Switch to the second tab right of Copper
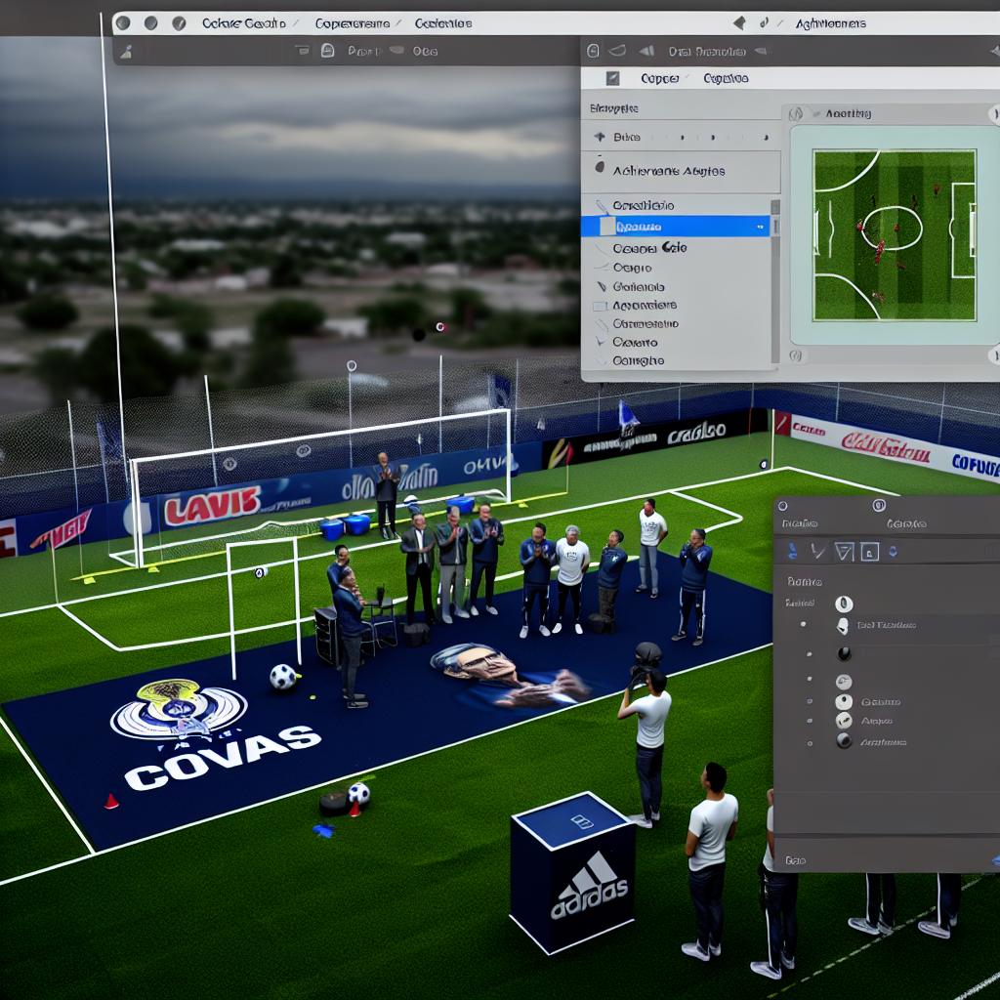 [x=726, y=78]
